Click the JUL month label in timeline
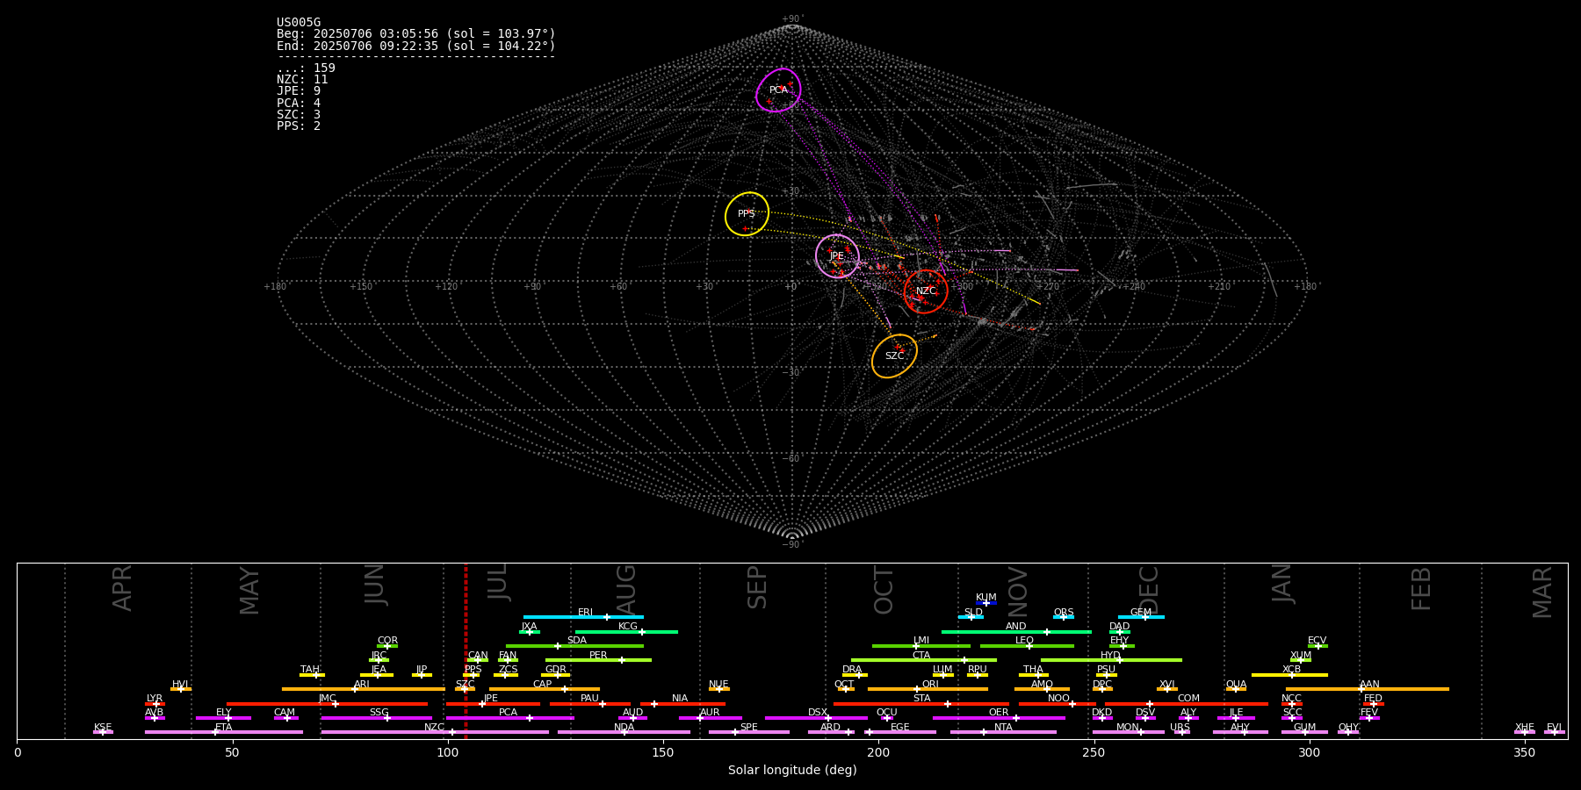This screenshot has height=790, width=1581. click(x=497, y=582)
